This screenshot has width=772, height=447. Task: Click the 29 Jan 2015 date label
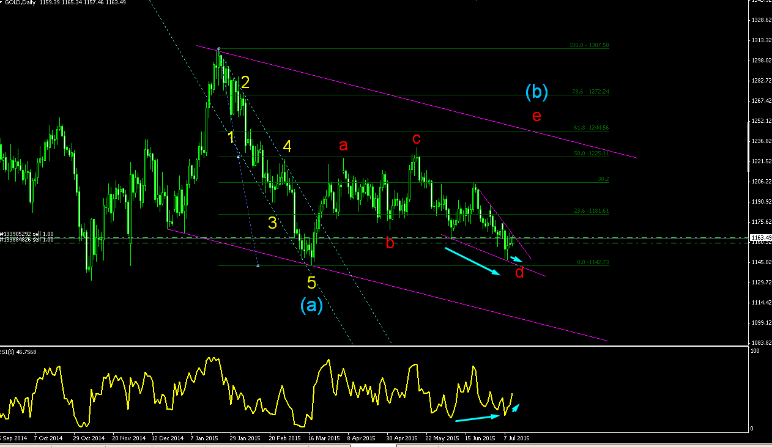point(245,438)
